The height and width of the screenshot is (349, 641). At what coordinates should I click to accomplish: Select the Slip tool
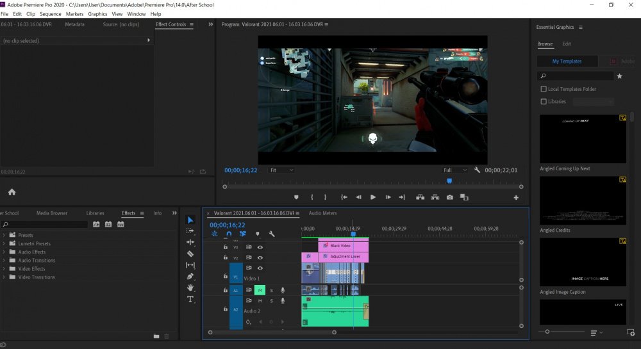(190, 265)
